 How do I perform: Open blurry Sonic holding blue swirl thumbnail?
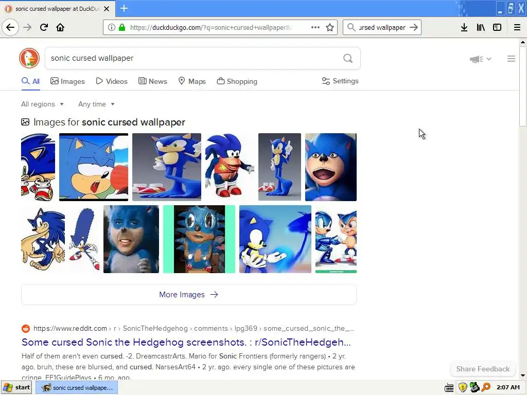(275, 239)
